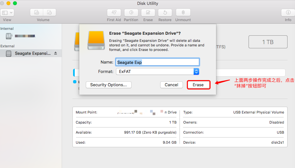Click the USB External Physical Volume text
The image size is (295, 168).
pyautogui.click(x=259, y=112)
